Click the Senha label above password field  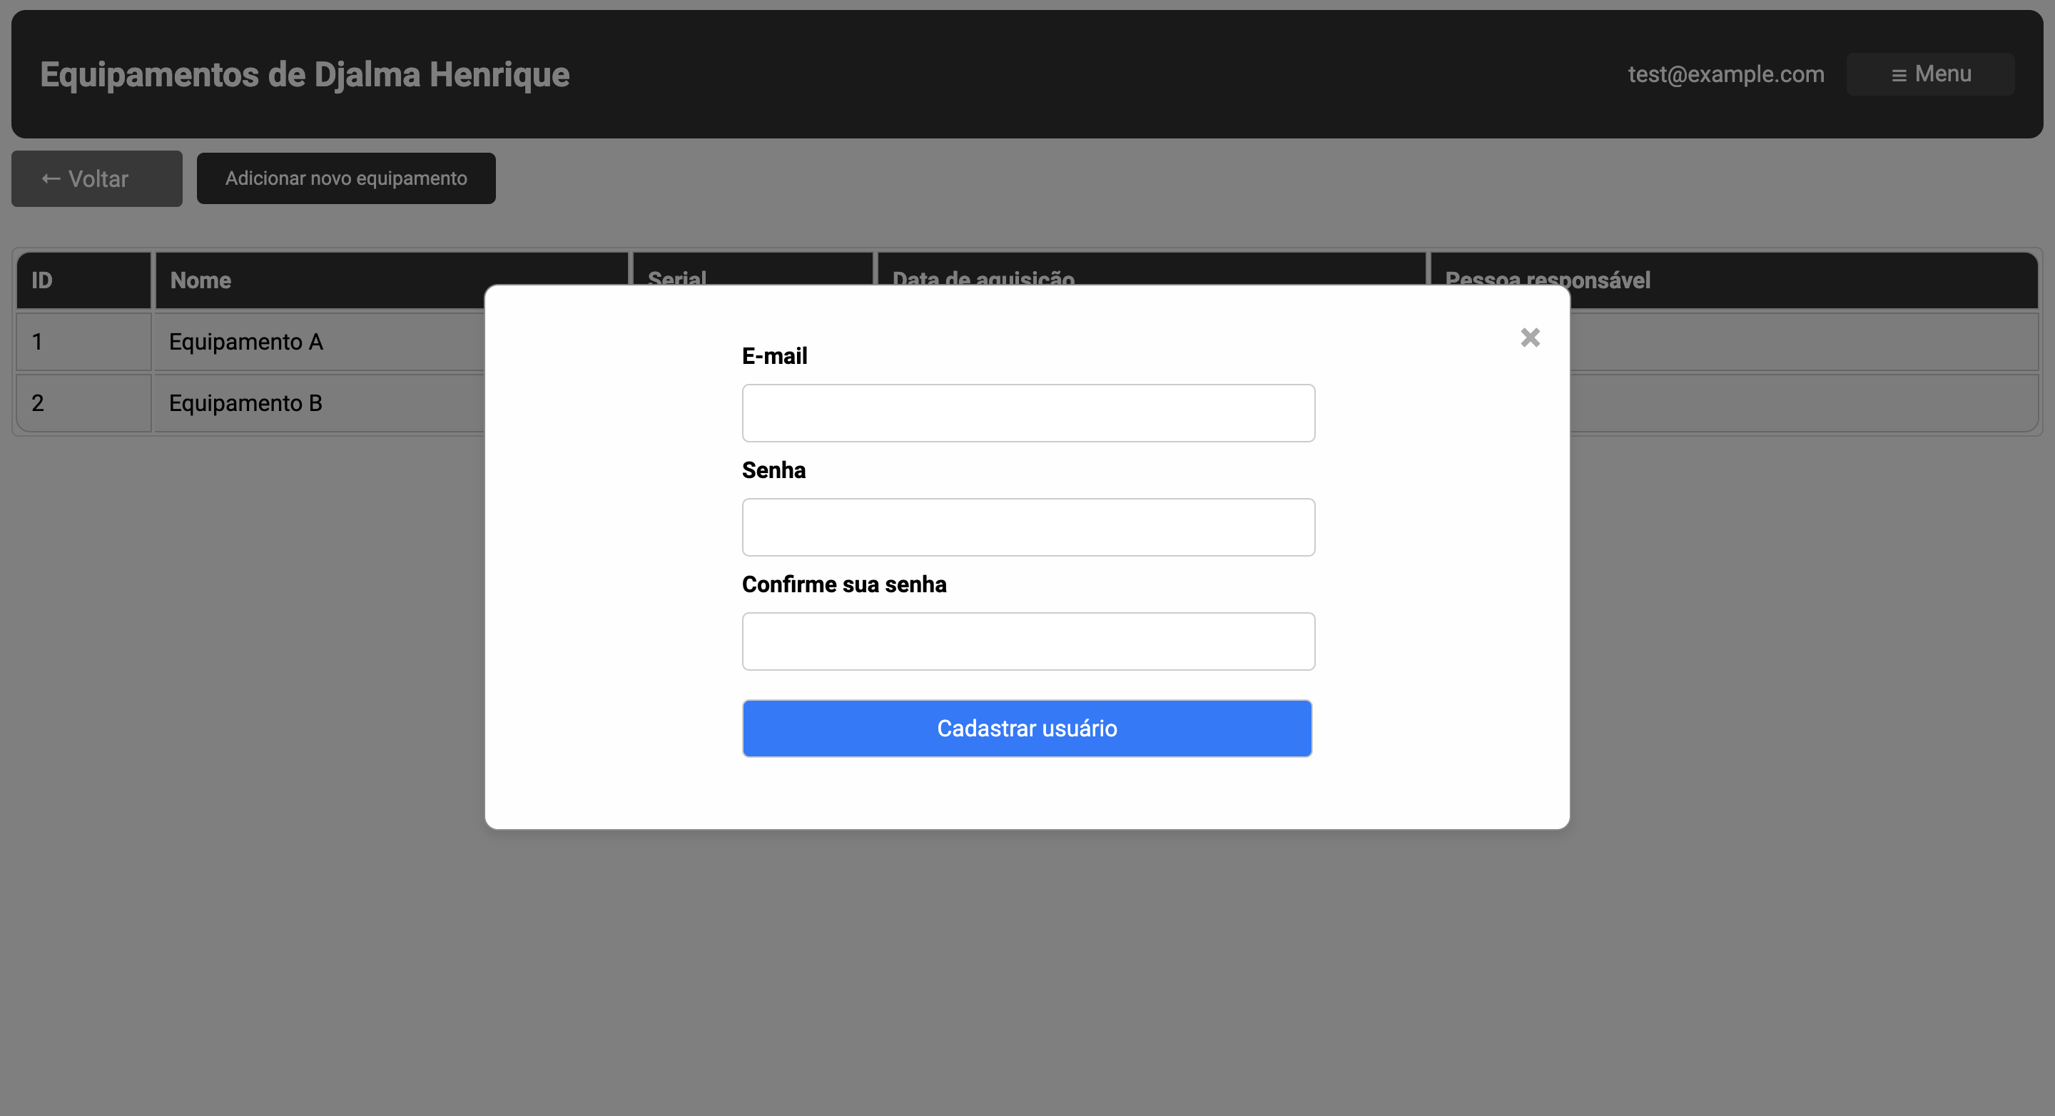[x=773, y=471]
